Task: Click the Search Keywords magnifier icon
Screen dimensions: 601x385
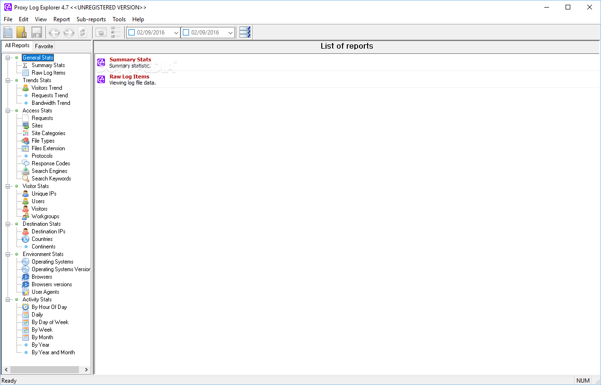Action: point(26,179)
